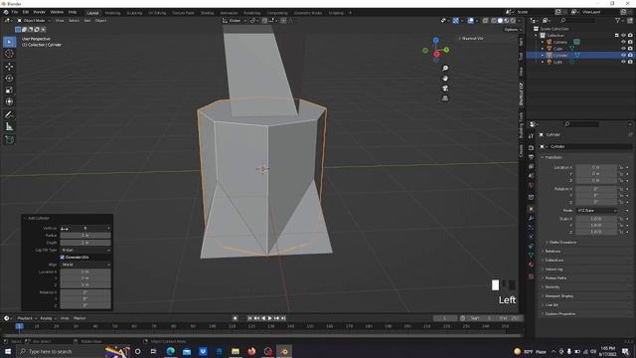
Task: Click the Options button in viewport
Action: pyautogui.click(x=512, y=30)
